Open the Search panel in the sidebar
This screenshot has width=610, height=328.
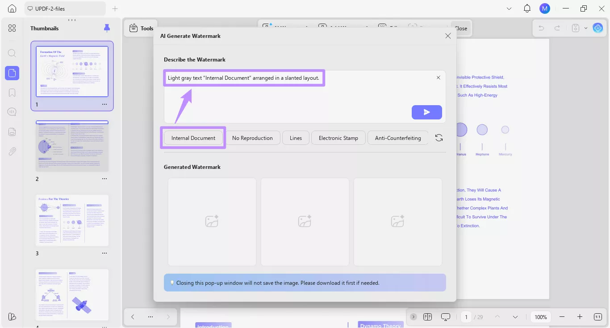[12, 53]
